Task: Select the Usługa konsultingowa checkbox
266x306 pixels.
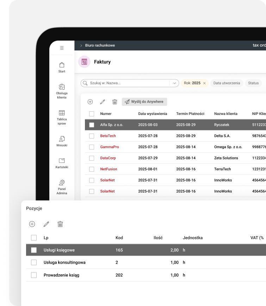Action: point(34,263)
